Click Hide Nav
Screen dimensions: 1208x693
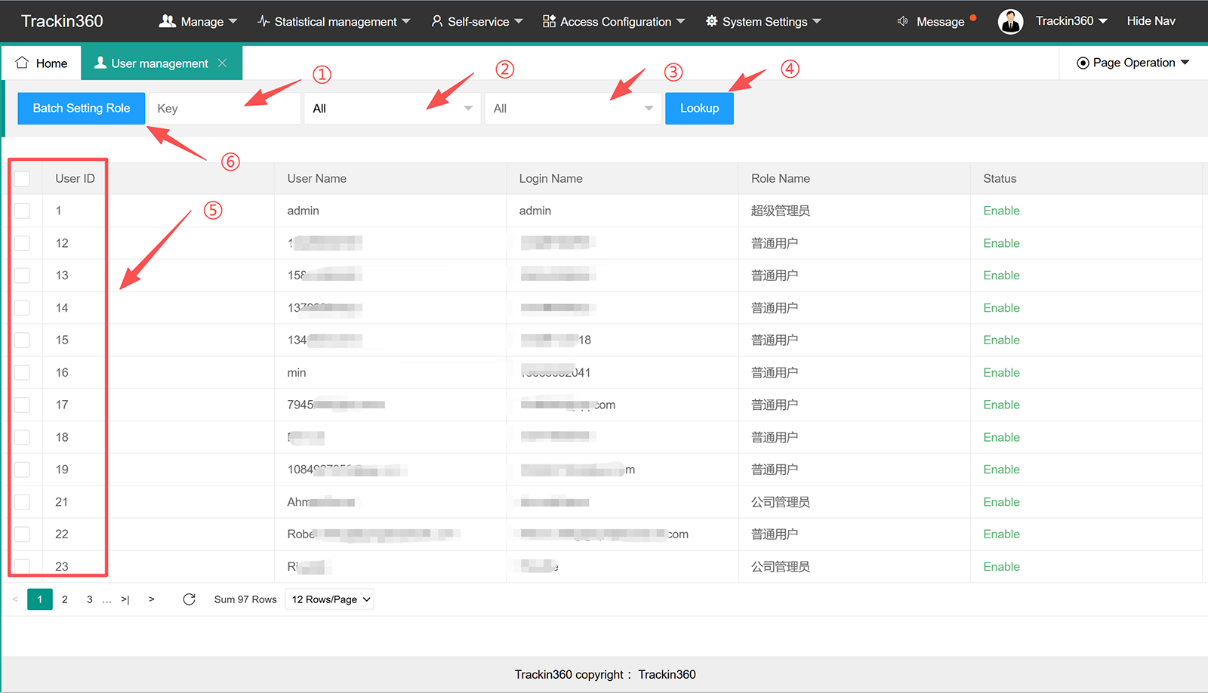1151,21
